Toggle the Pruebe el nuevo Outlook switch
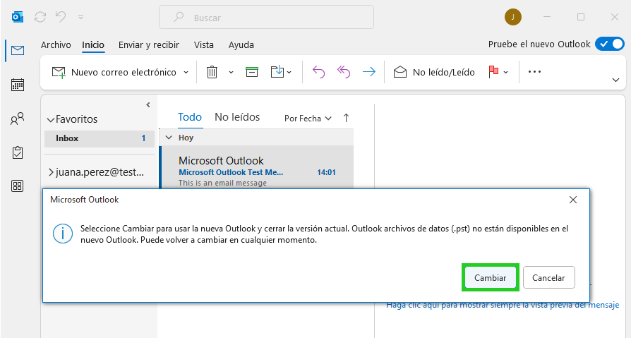The height and width of the screenshot is (338, 631). pos(610,44)
